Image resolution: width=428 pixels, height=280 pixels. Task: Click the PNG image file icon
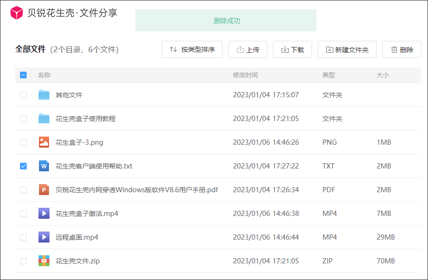pos(44,142)
